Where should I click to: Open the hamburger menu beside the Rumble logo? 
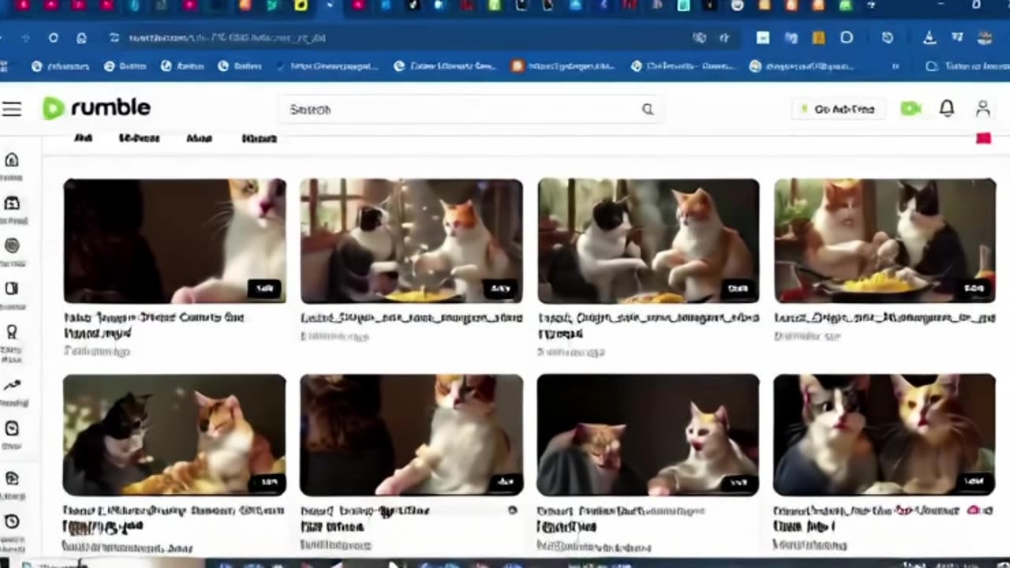point(12,109)
